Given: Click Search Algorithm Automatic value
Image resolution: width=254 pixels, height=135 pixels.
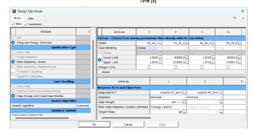Looking at the screenshot, I should tap(83, 106).
